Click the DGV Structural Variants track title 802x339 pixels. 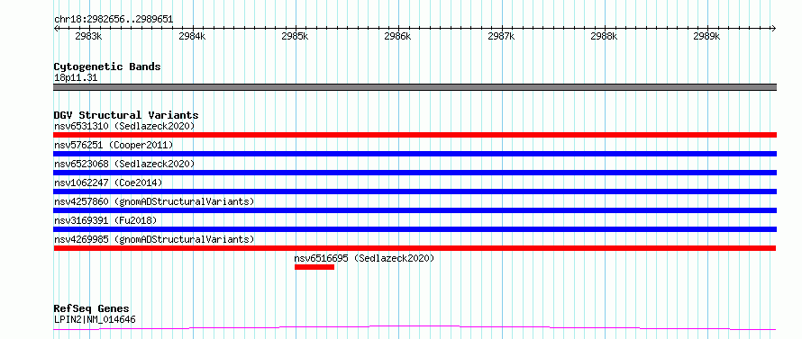click(126, 115)
